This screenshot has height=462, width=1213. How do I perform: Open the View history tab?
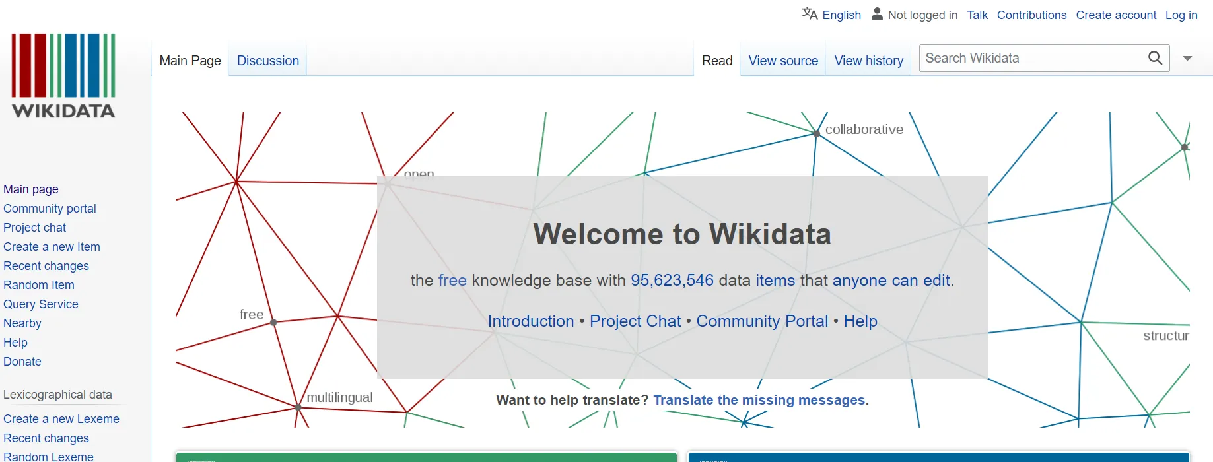click(x=868, y=61)
